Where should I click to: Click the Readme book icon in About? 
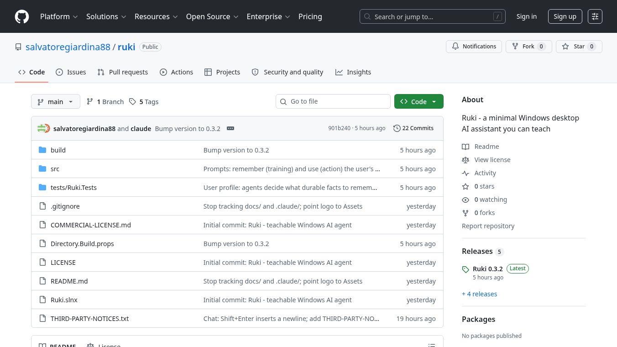(x=465, y=147)
